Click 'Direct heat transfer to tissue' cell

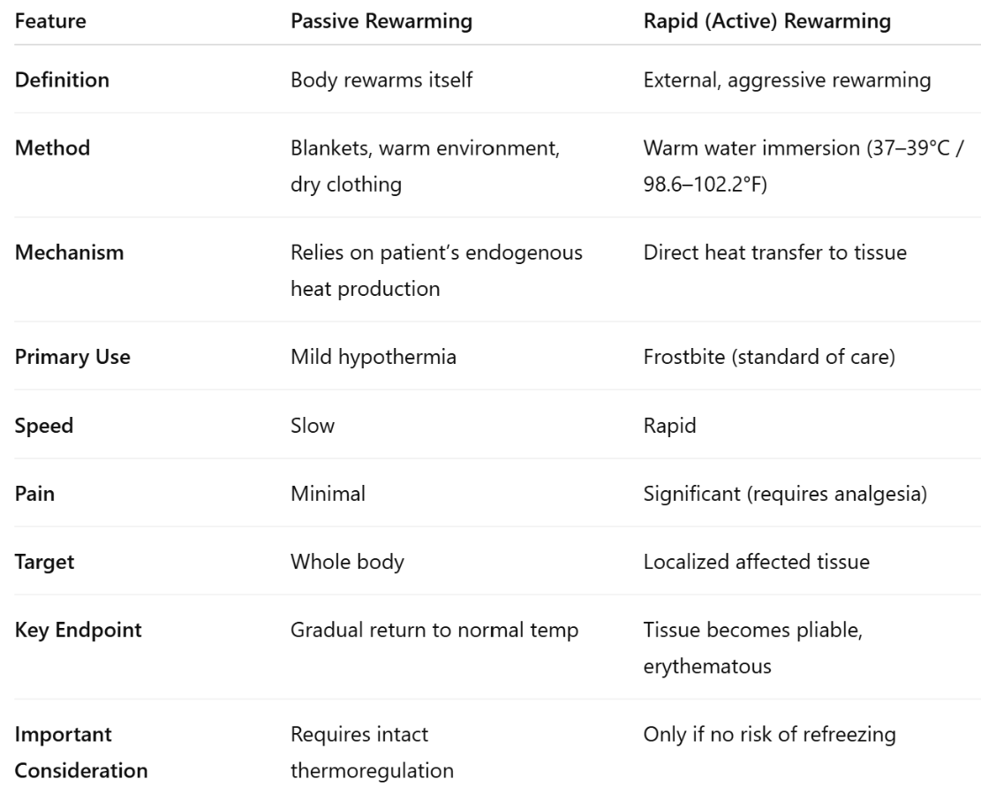775,253
